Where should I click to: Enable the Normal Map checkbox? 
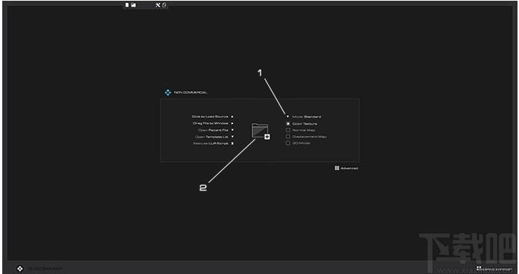[288, 130]
